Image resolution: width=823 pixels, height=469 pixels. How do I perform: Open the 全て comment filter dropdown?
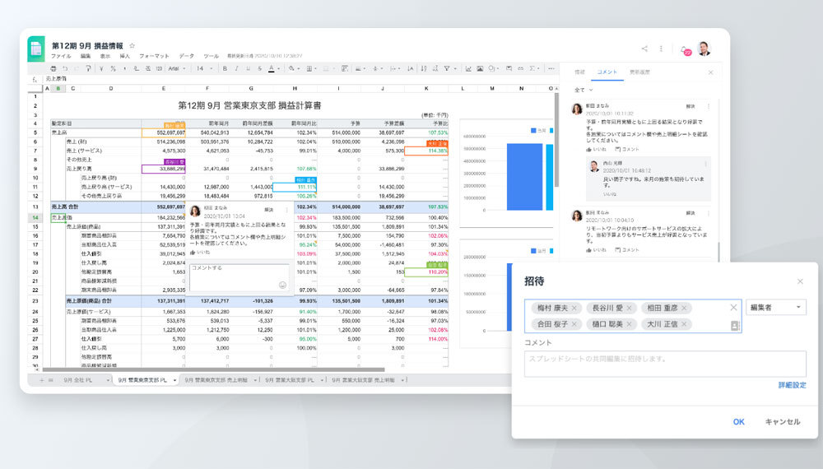[584, 91]
